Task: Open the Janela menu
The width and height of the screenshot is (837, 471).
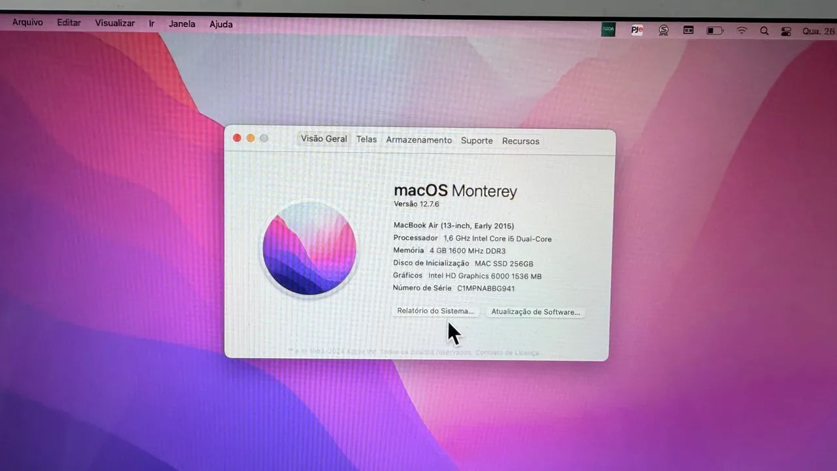Action: point(182,24)
